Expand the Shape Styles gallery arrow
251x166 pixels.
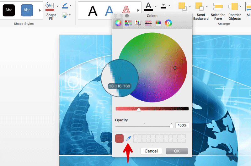point(40,10)
